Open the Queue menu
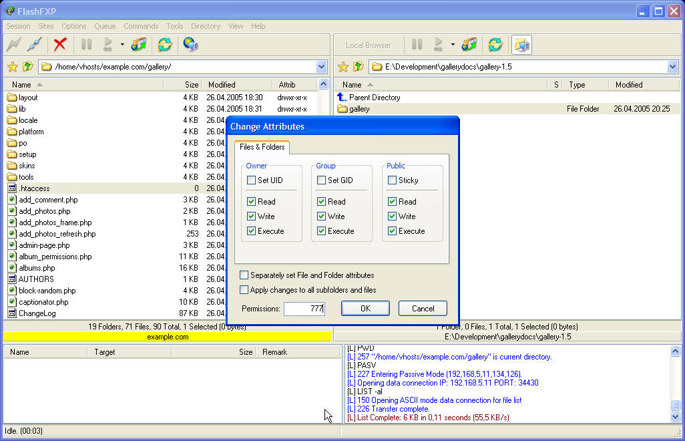Image resolution: width=685 pixels, height=441 pixels. [x=105, y=26]
